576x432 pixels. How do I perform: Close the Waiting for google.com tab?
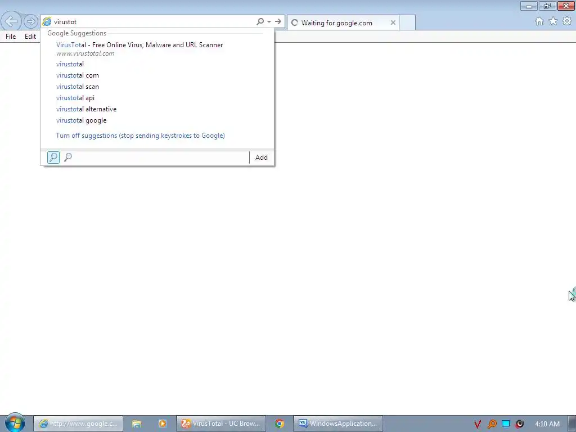point(393,22)
